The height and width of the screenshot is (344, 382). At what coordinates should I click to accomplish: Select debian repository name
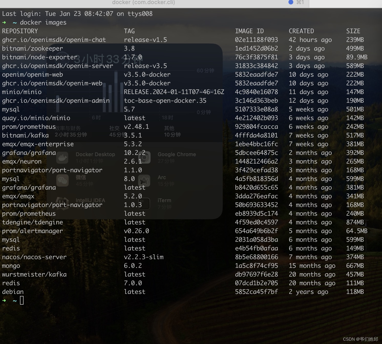tap(13, 292)
